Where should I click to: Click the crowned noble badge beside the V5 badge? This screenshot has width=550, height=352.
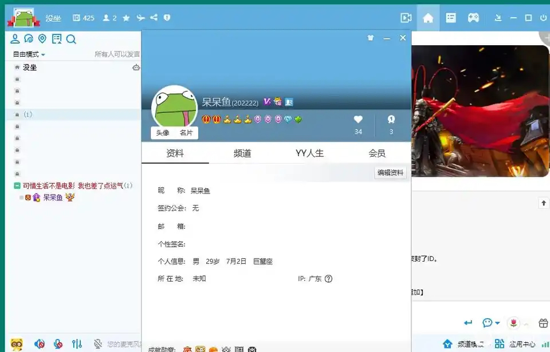point(278,101)
